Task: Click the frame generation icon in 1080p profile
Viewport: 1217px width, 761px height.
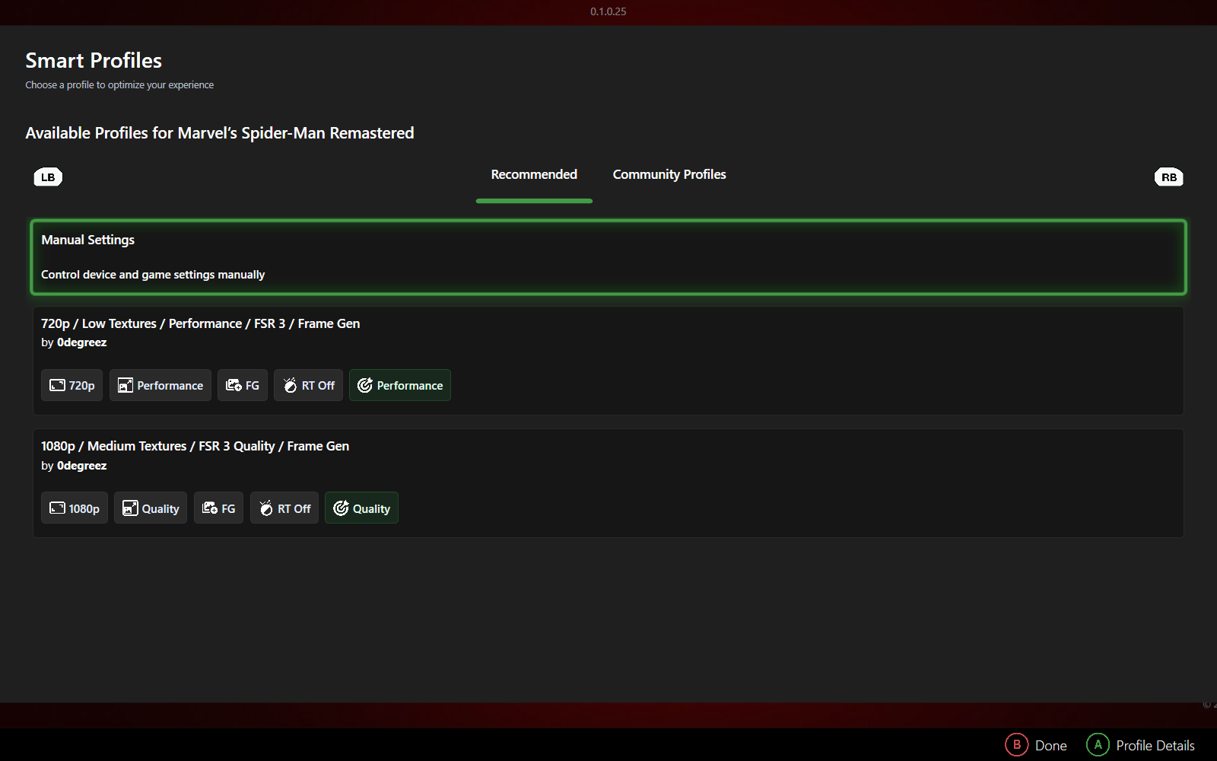Action: pyautogui.click(x=210, y=508)
